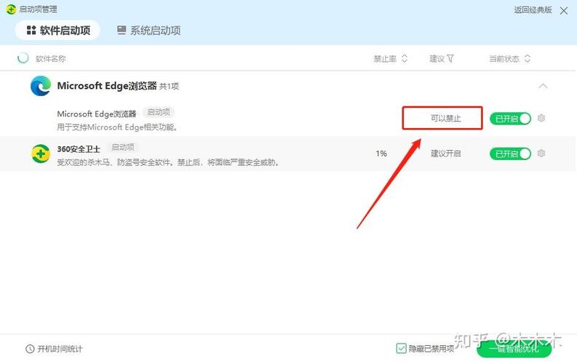Click the 一键智能优化 button
Viewport: 577px width, 364px height.
[x=514, y=349]
